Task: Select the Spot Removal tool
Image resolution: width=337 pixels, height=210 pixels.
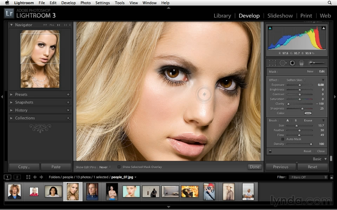Action: point(283,63)
